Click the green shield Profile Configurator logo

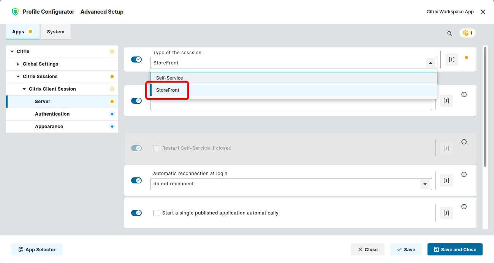(15, 12)
